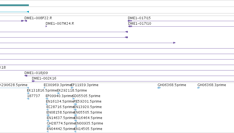The width and height of the screenshot is (234, 133).
Task: Click the DME1-008P22.R feature label
Action: 38,18
